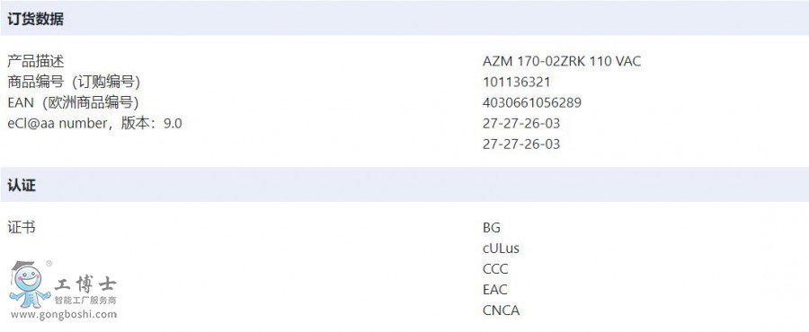Click the first 27-27-26-03 eCl@ss value
This screenshot has width=809, height=332.
click(521, 124)
